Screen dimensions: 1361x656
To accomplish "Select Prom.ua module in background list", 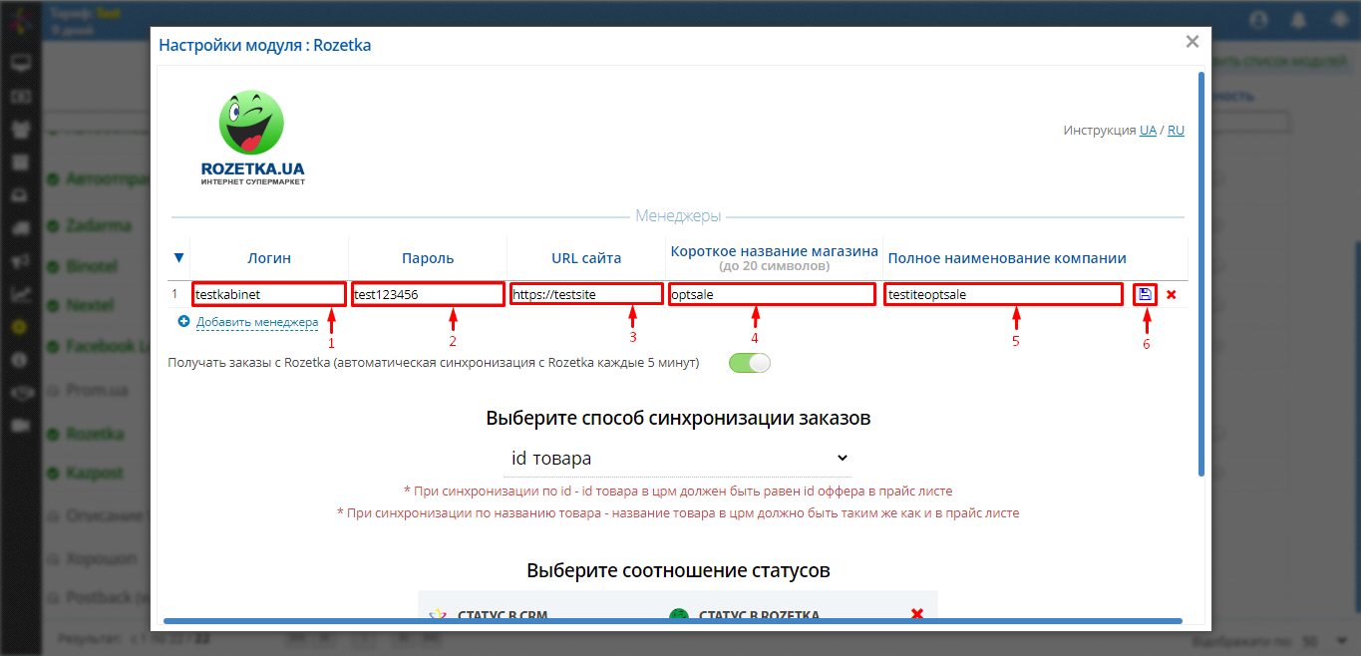I will tap(96, 390).
